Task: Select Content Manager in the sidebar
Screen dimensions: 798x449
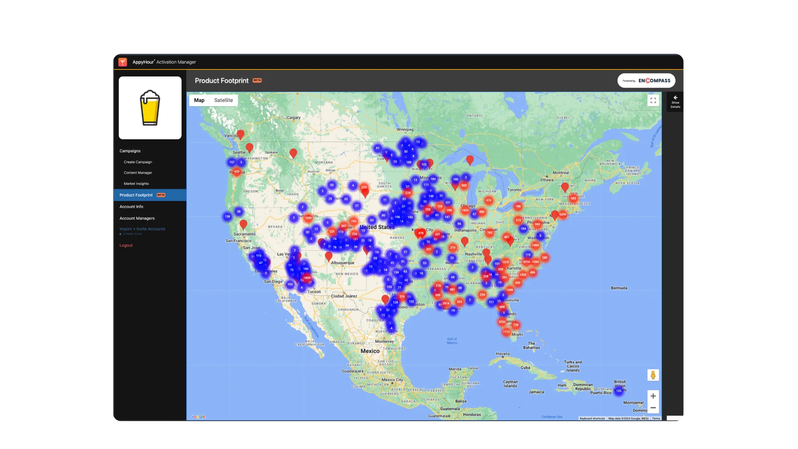Action: pyautogui.click(x=137, y=173)
